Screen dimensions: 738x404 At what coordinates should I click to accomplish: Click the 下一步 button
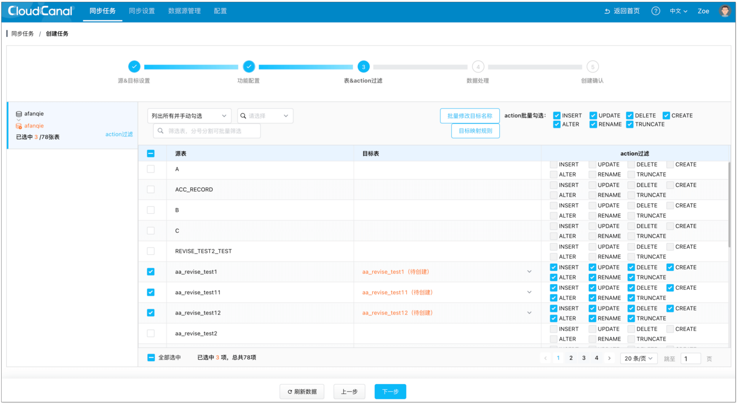tap(390, 392)
